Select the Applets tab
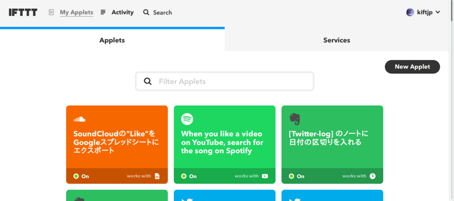The height and width of the screenshot is (201, 454). click(x=112, y=40)
